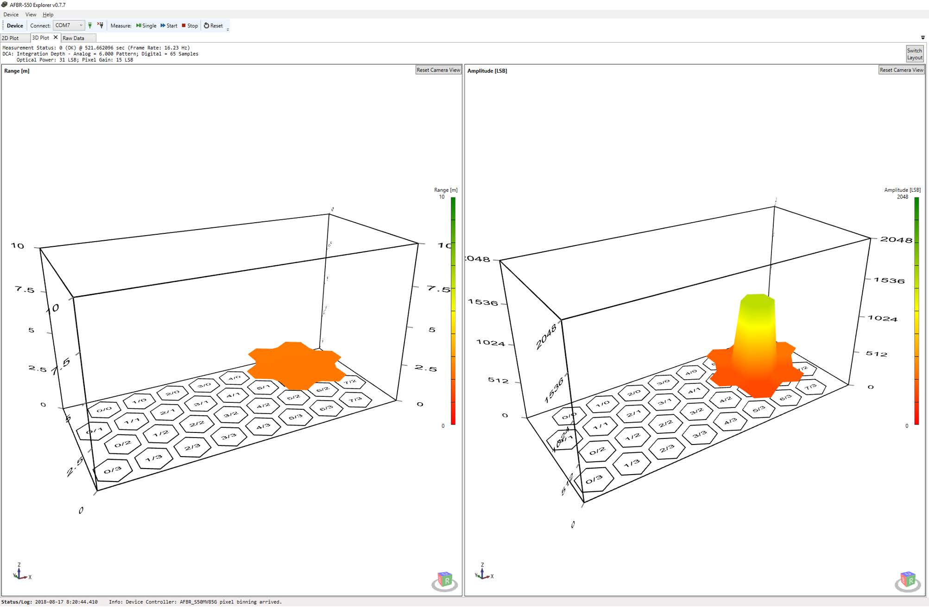929x607 pixels.
Task: Reset Camera View in Range plot
Action: tap(438, 70)
